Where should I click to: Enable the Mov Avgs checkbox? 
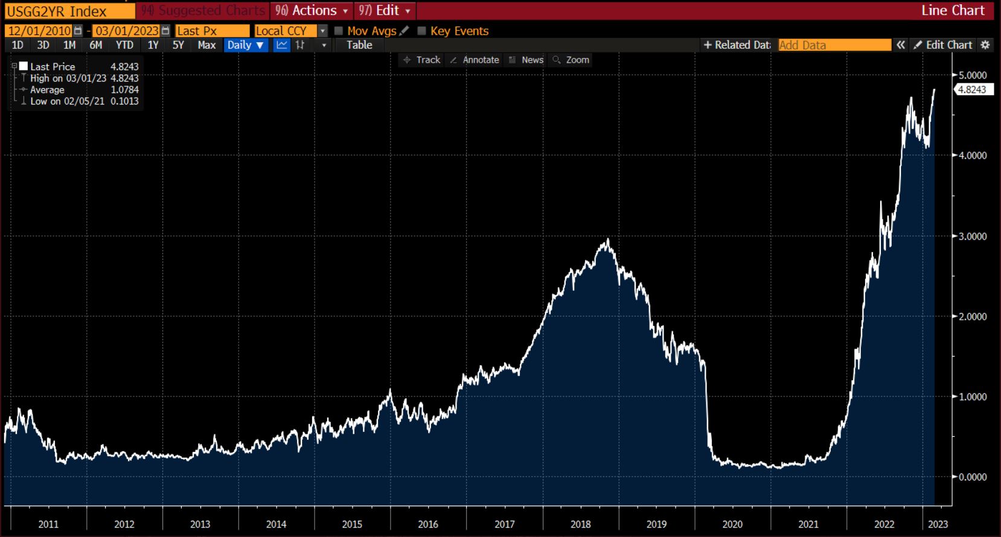coord(339,31)
